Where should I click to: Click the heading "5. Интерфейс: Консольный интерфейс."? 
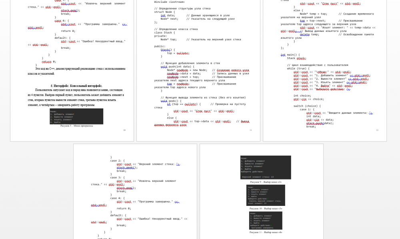tap(76, 86)
